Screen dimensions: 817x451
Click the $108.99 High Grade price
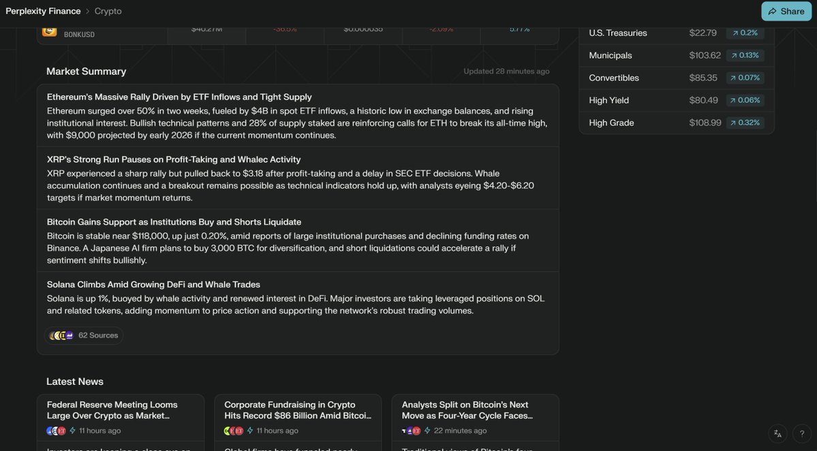[x=705, y=123]
